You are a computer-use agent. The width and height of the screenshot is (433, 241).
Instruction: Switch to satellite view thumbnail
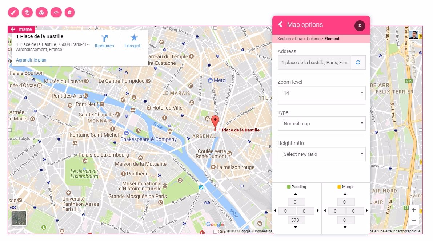(19, 218)
